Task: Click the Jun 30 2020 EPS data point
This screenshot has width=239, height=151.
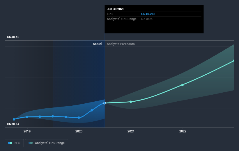Action: (x=105, y=103)
